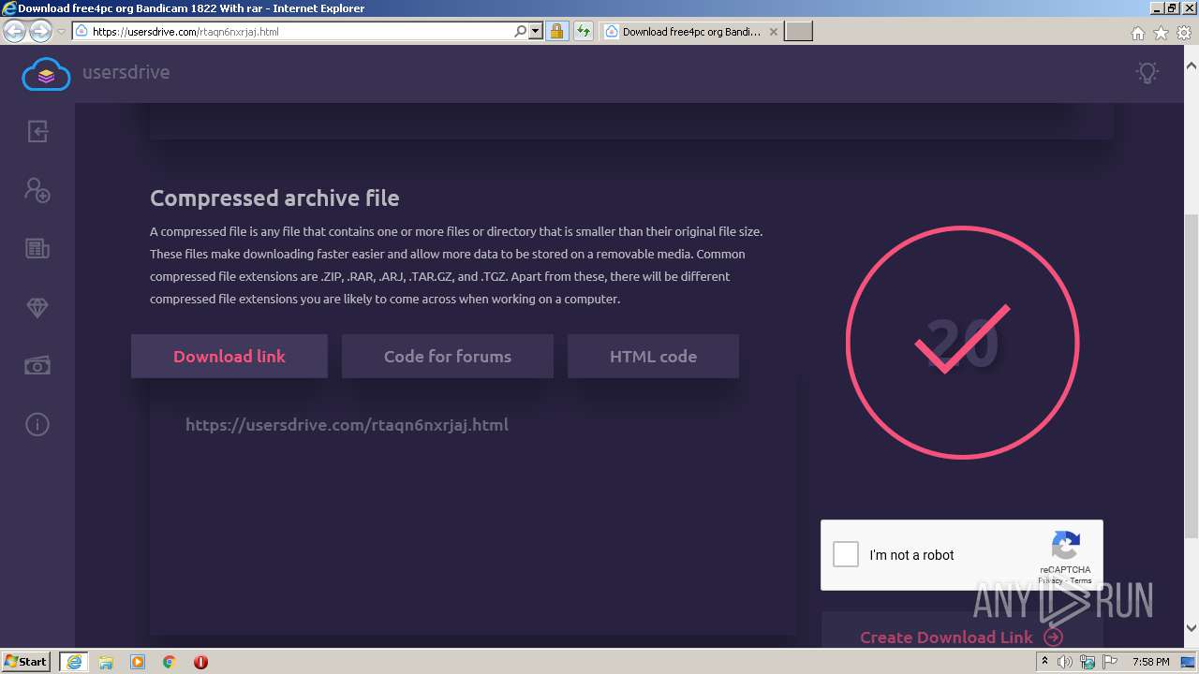Click the action center flag tray icon
The image size is (1199, 674).
[1109, 662]
